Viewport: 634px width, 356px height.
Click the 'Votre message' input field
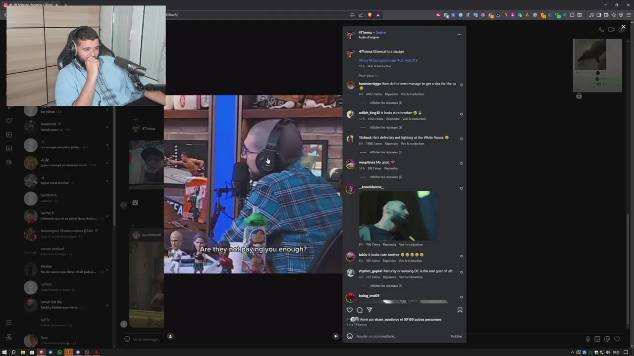[x=147, y=339]
